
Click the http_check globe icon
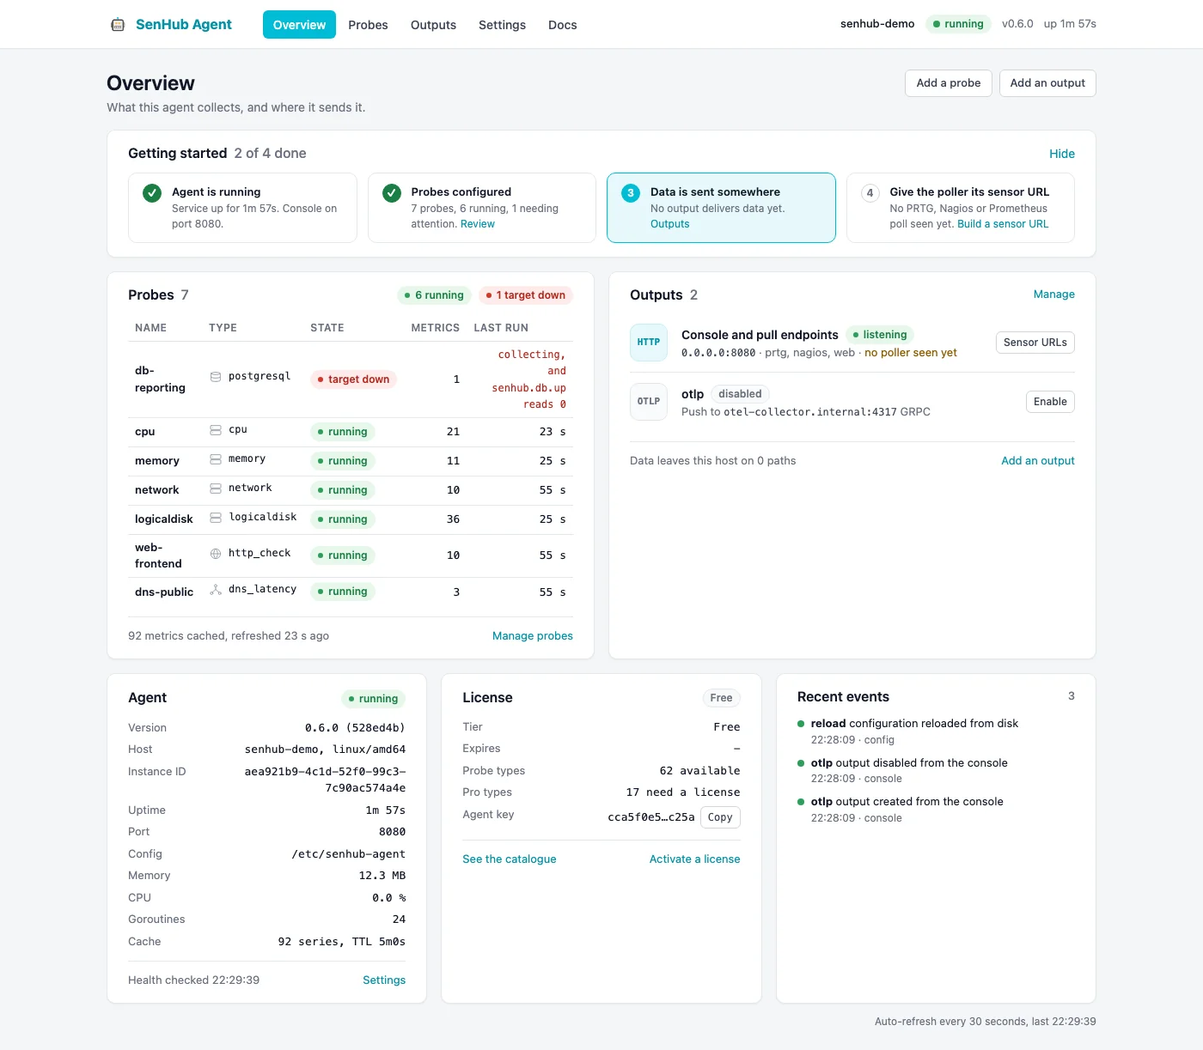coord(216,554)
